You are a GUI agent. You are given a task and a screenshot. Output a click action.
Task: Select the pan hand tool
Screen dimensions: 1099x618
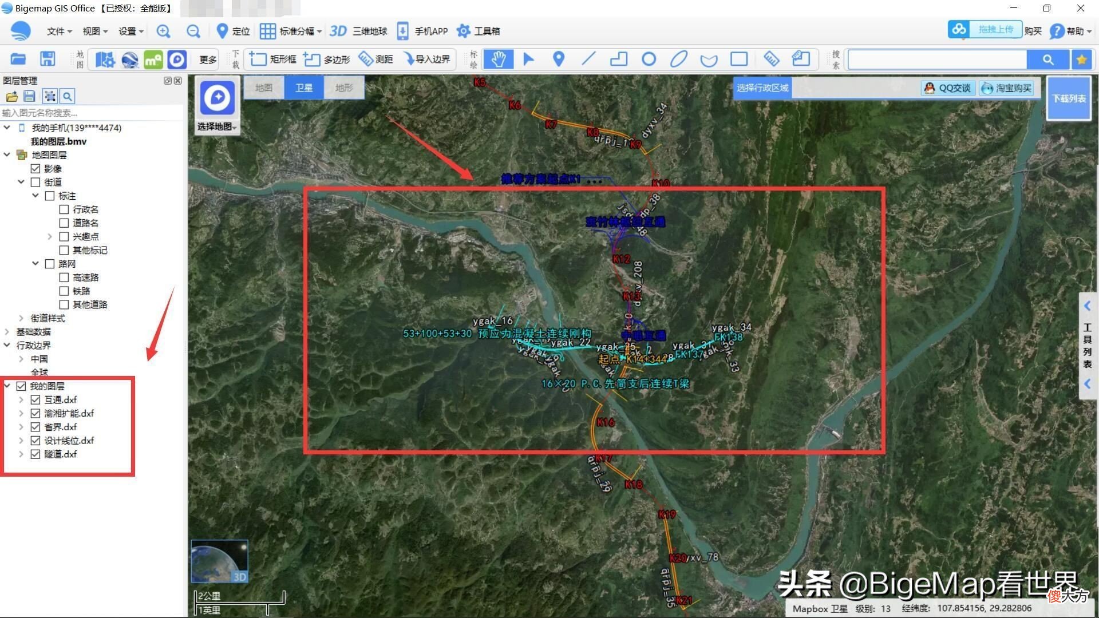498,59
